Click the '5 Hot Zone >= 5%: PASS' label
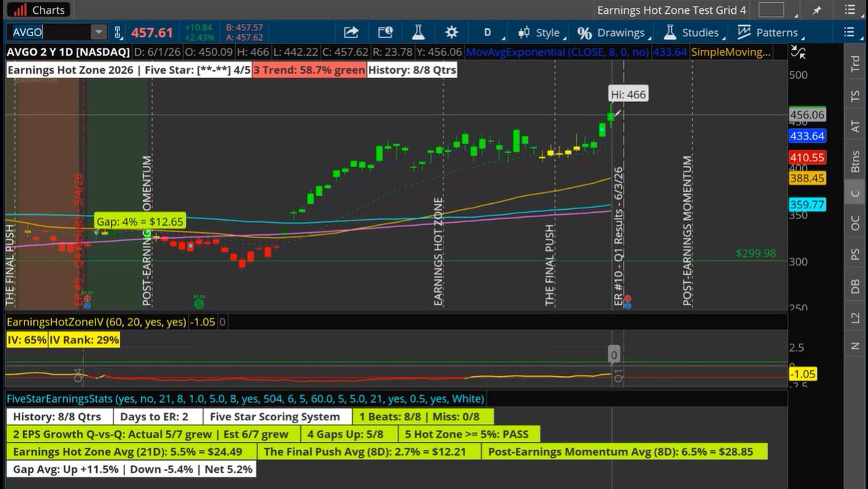 469,434
